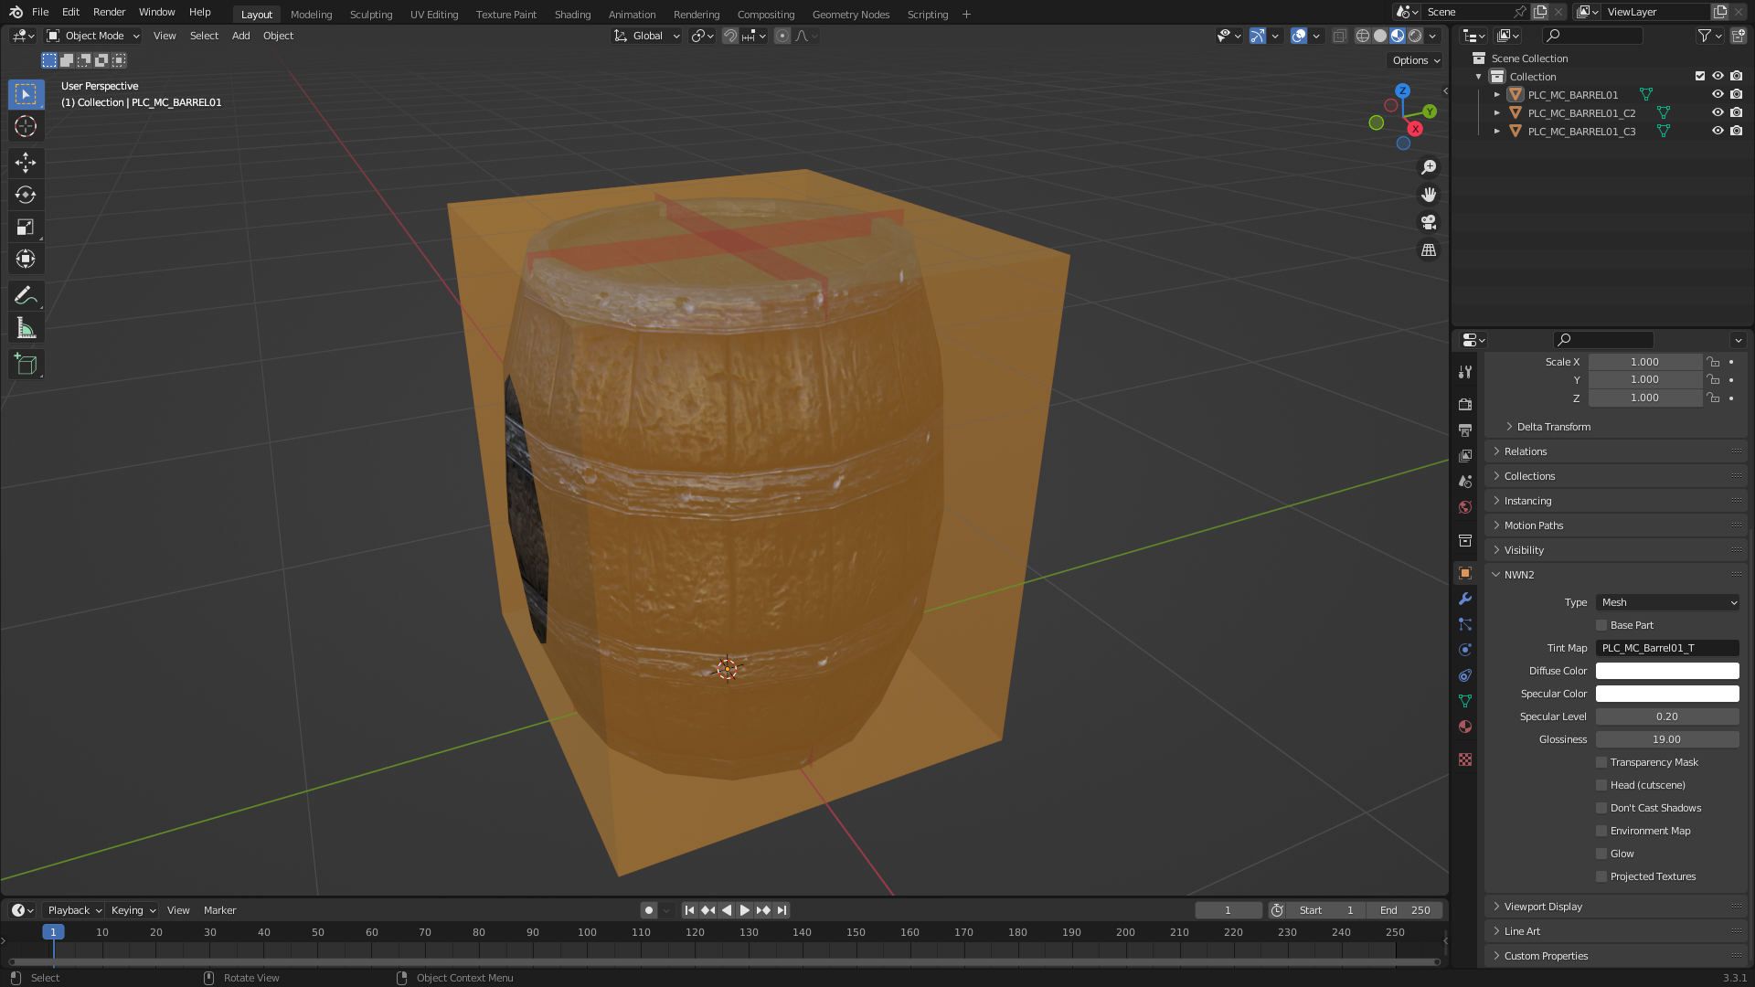Viewport: 1755px width, 987px height.
Task: Click the Options button in viewport
Action: [x=1415, y=60]
